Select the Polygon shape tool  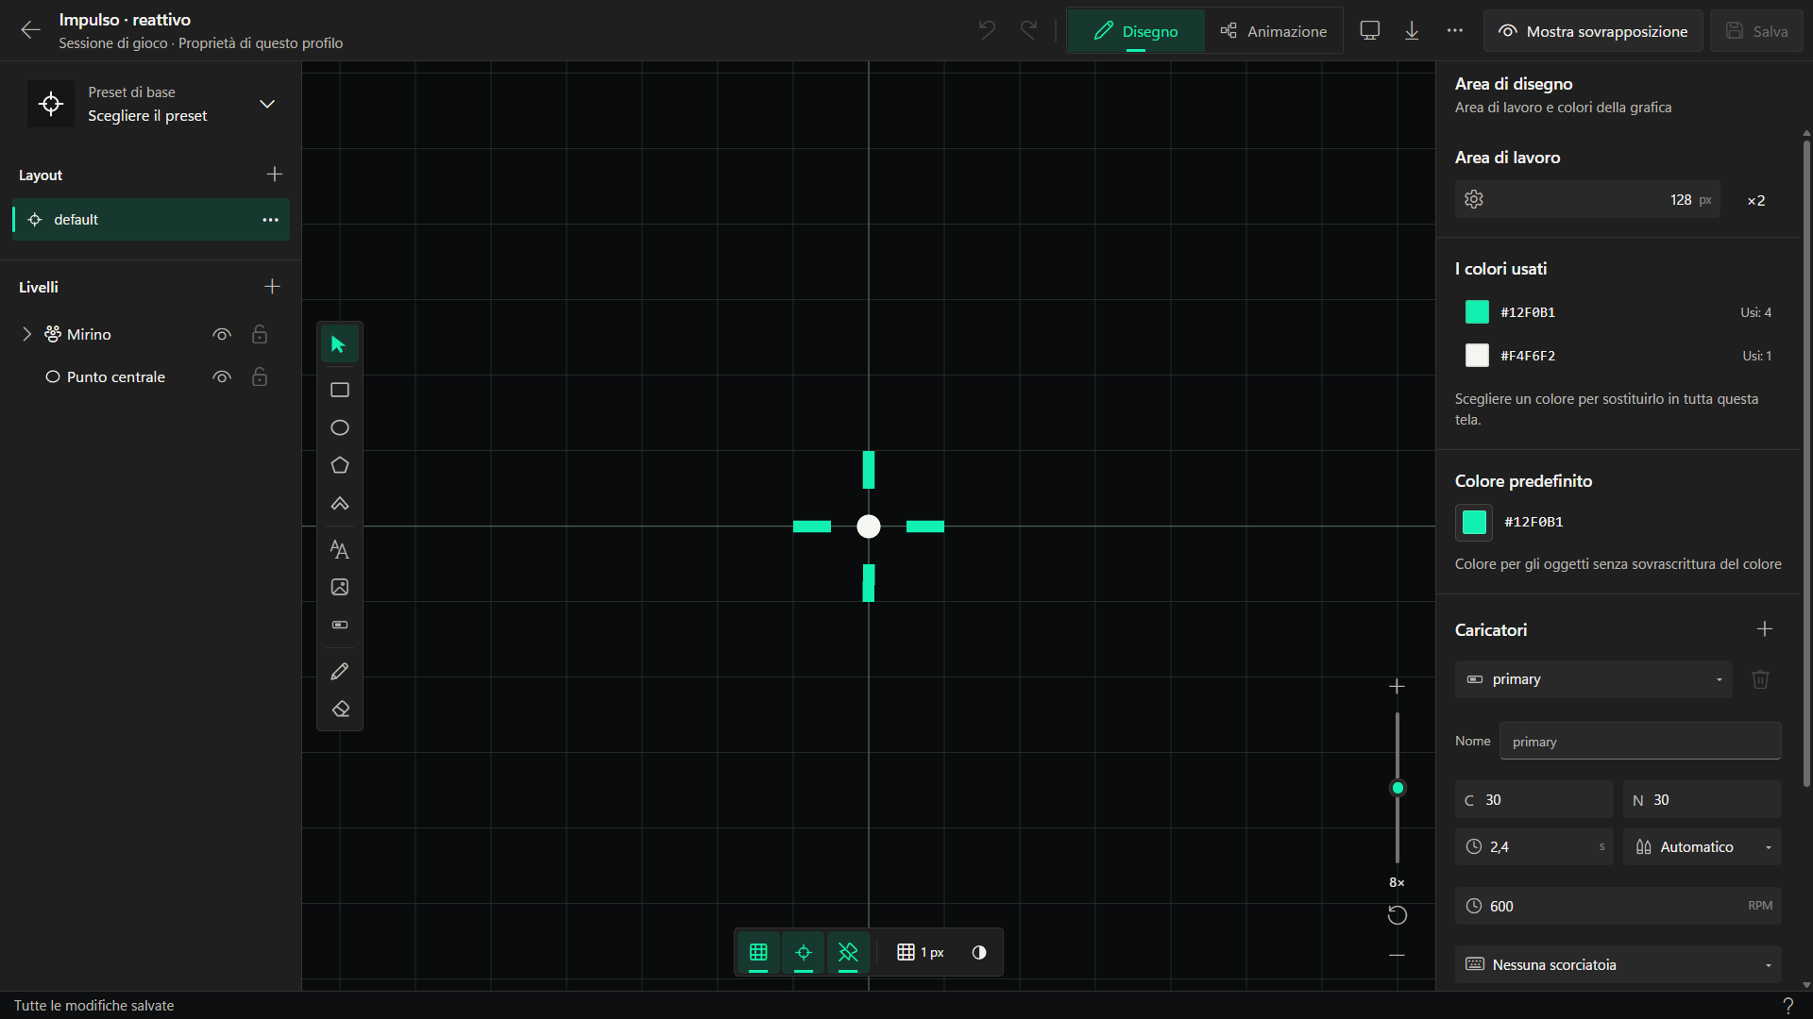point(340,465)
